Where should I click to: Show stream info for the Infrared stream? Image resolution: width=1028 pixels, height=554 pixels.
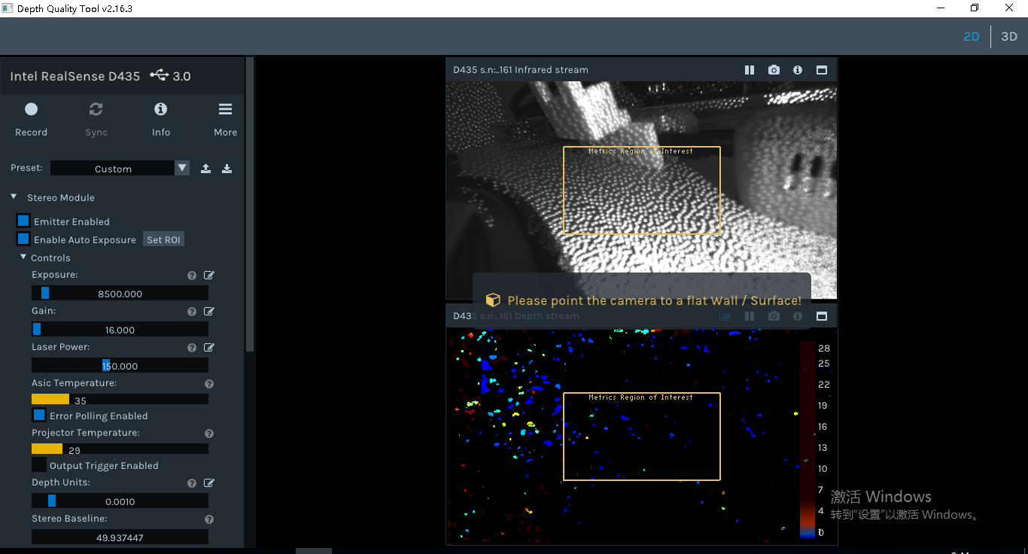tap(797, 69)
